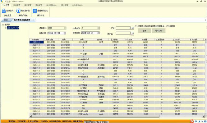Open the 选择年份 dropdown
The image size is (207, 123).
tap(65, 28)
